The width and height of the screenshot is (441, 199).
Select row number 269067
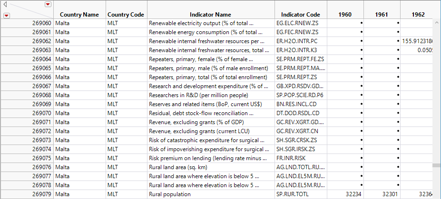(27, 86)
